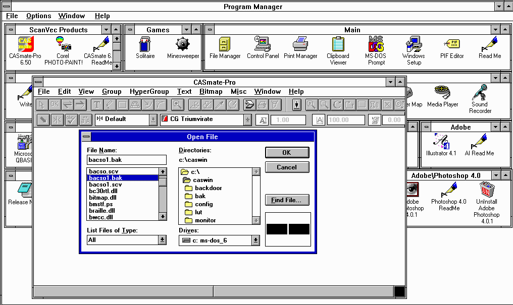
Task: Click the I0 toolbar icon
Action: click(x=375, y=104)
